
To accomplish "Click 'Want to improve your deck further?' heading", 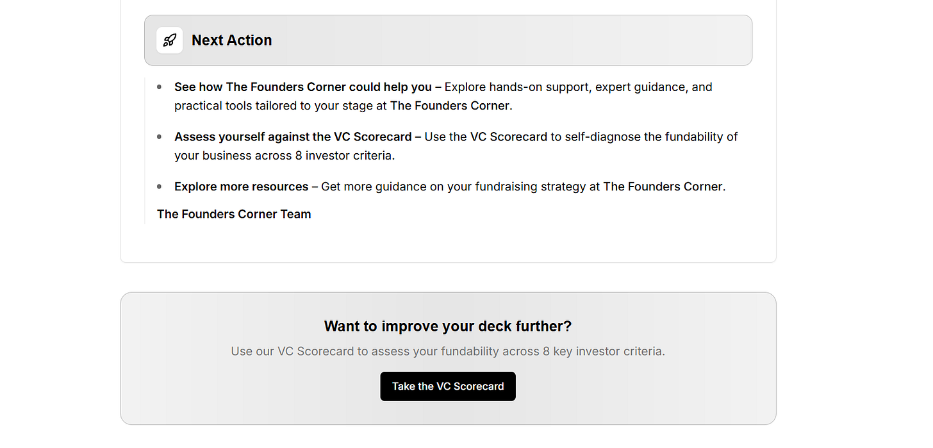I will (448, 326).
